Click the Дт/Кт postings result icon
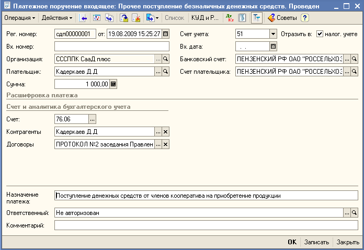This screenshot has height=250, width=364. (x=230, y=18)
